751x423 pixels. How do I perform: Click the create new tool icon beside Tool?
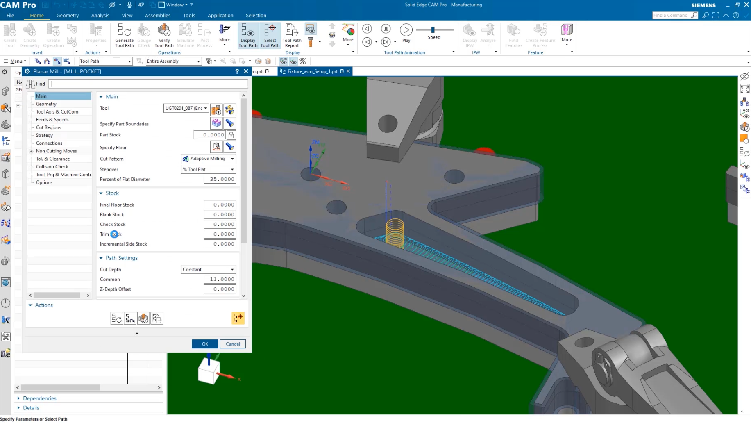click(x=216, y=109)
